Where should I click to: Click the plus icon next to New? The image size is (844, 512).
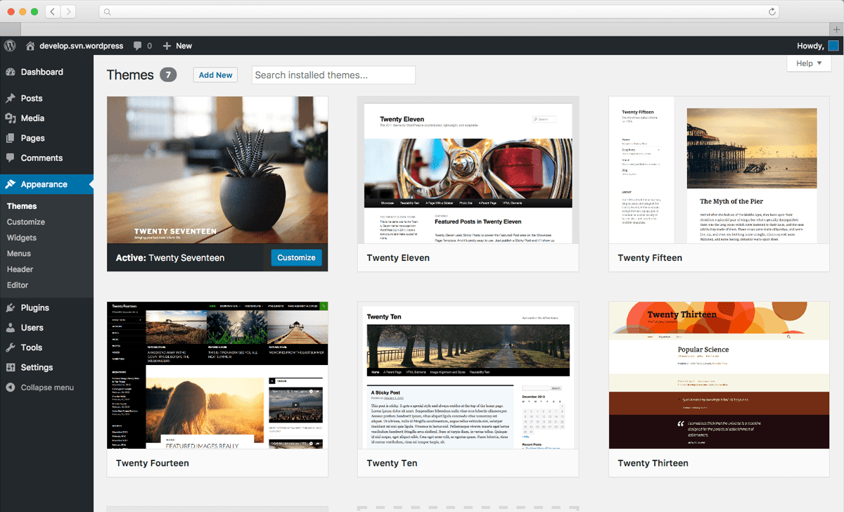tap(167, 46)
